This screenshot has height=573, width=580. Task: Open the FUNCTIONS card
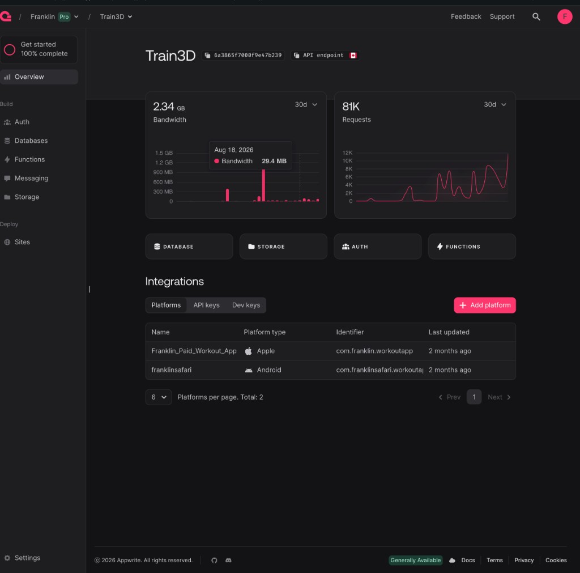tap(472, 247)
